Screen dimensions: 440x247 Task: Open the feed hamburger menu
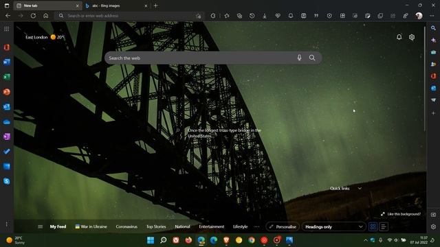(x=40, y=226)
